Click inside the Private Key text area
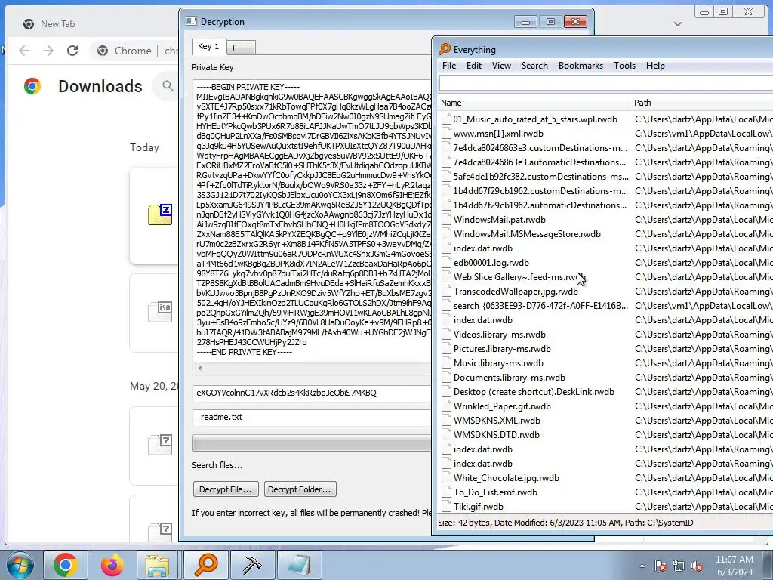The width and height of the screenshot is (773, 580). tap(312, 220)
